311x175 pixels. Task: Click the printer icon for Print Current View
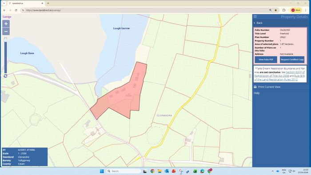[x=255, y=87]
